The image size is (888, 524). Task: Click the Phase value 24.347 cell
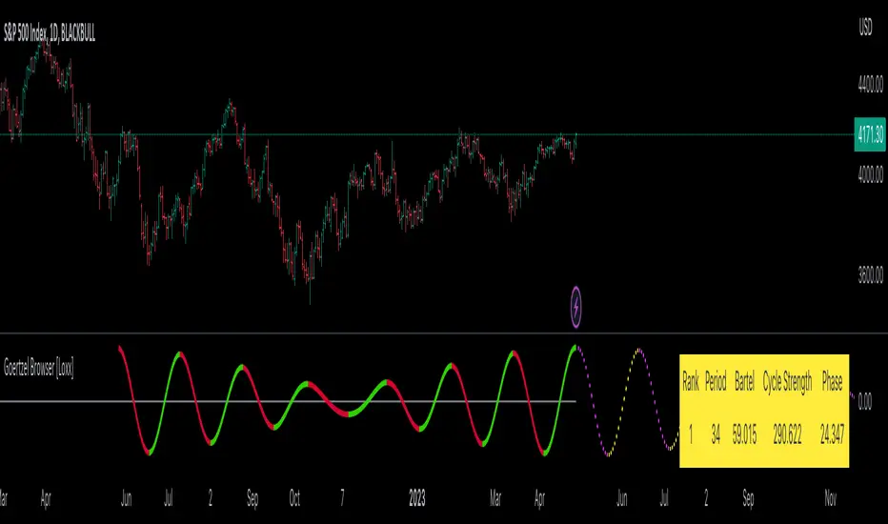pyautogui.click(x=832, y=435)
